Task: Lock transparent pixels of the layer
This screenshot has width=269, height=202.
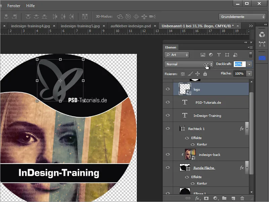Action: coord(183,74)
